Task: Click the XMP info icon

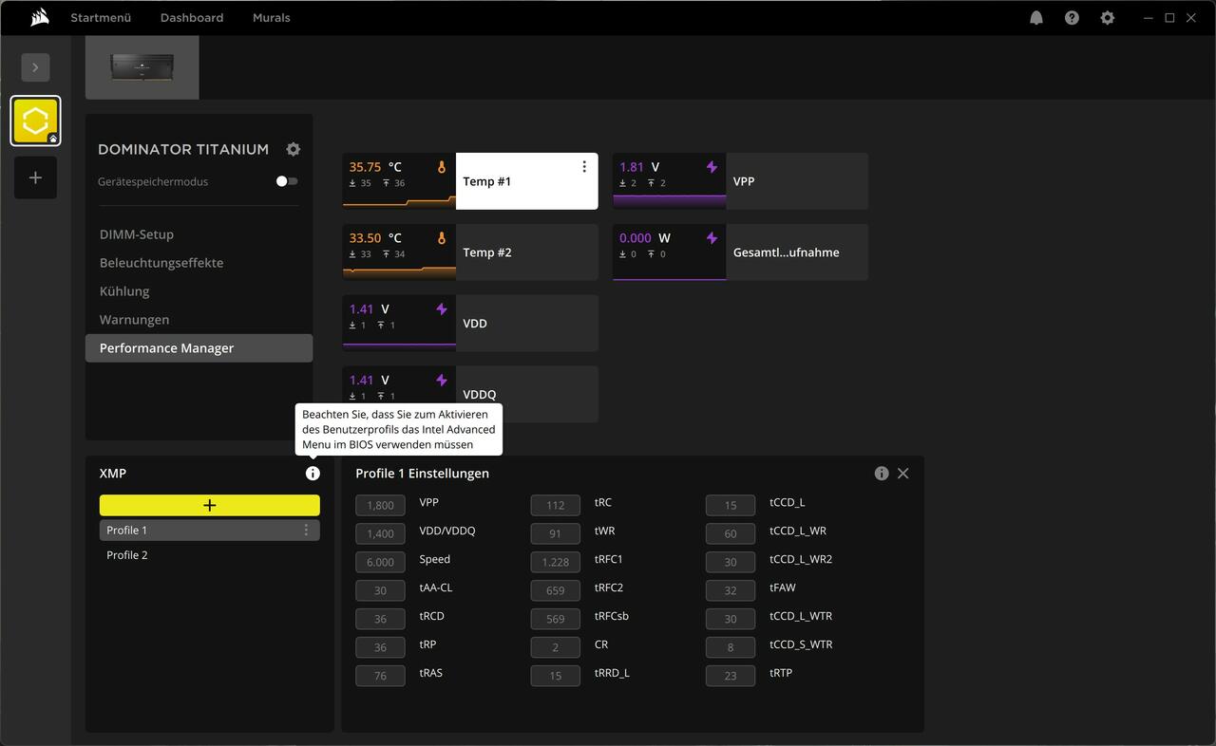Action: click(313, 474)
